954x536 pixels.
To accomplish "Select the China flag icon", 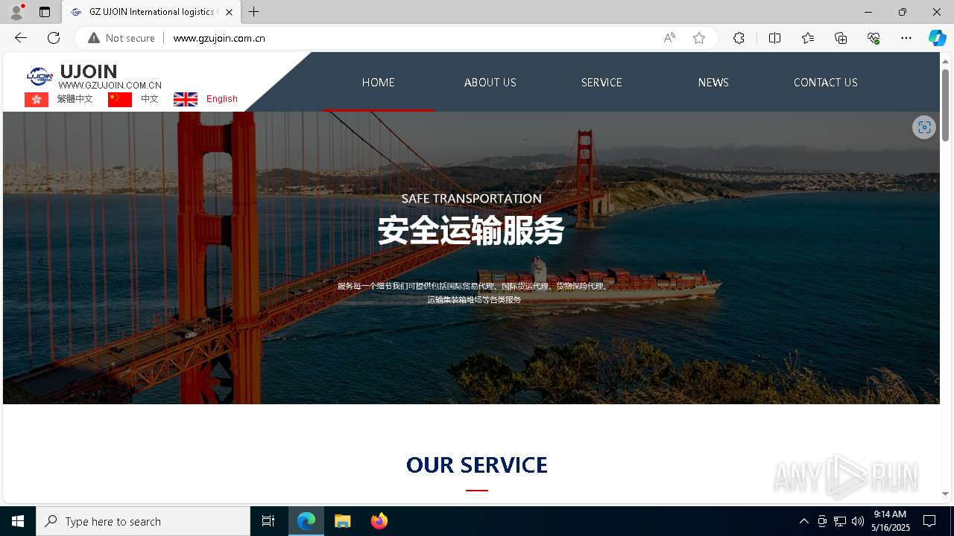I will [120, 99].
